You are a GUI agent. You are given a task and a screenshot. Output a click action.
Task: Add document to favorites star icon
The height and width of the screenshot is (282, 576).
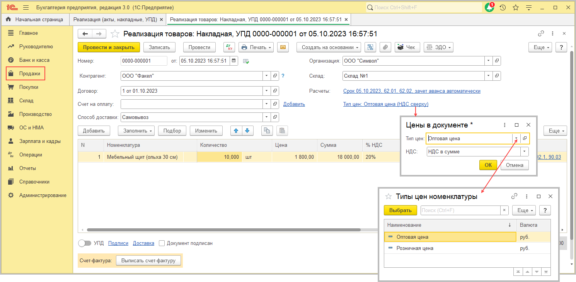click(115, 34)
